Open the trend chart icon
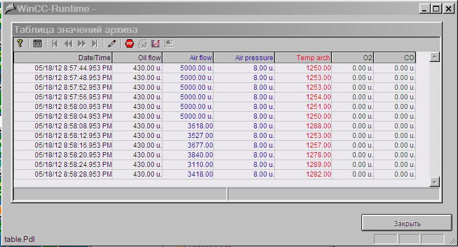This screenshot has height=247, width=458. (x=156, y=44)
